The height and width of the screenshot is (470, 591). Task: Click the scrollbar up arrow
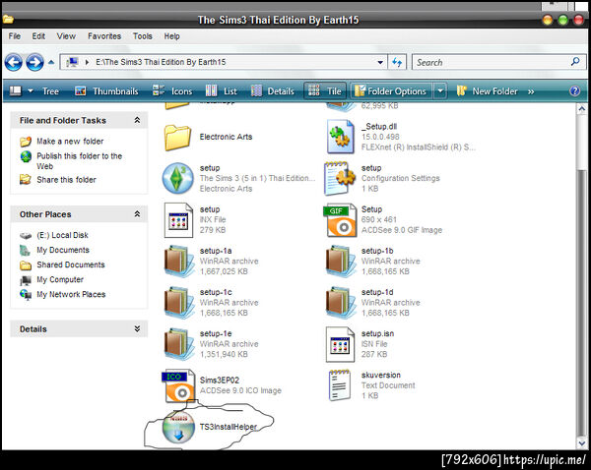(x=581, y=109)
